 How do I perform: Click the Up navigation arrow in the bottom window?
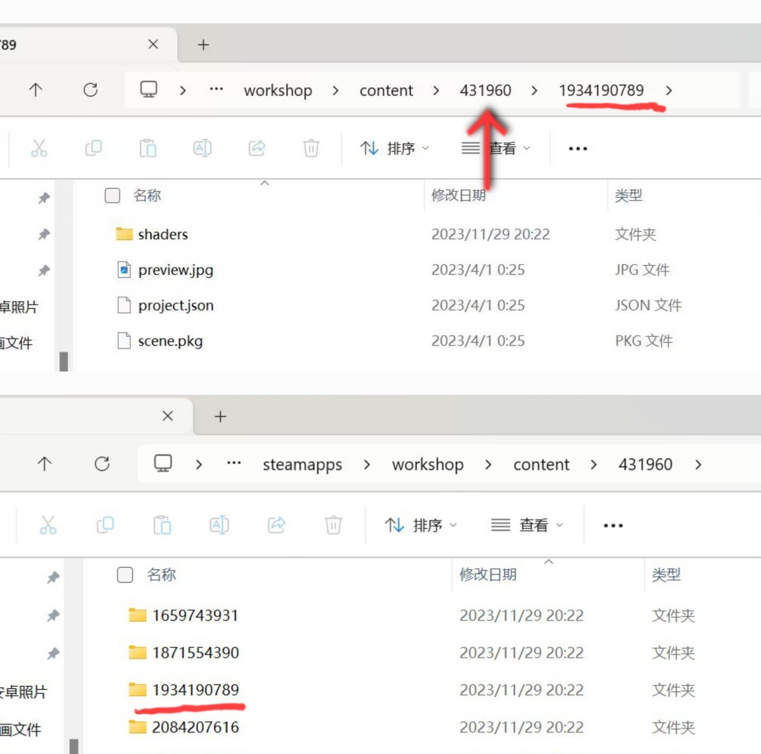(45, 464)
